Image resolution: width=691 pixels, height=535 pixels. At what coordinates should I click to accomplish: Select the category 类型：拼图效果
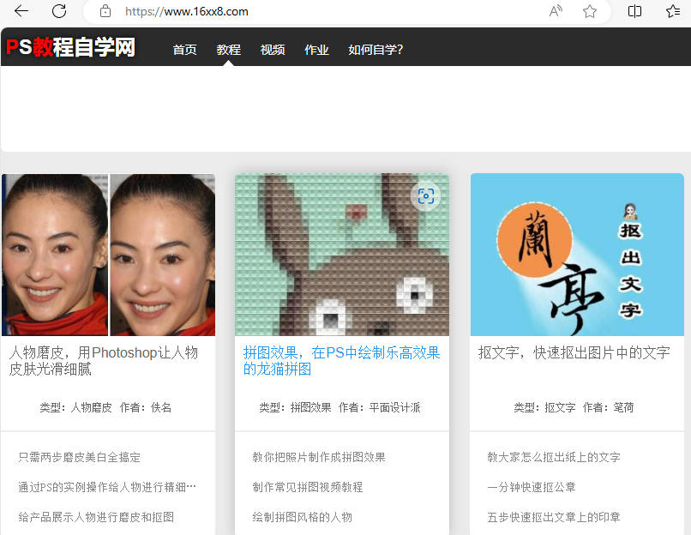click(x=295, y=407)
